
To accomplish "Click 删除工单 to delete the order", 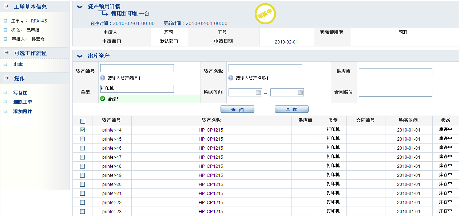I will click(x=23, y=102).
